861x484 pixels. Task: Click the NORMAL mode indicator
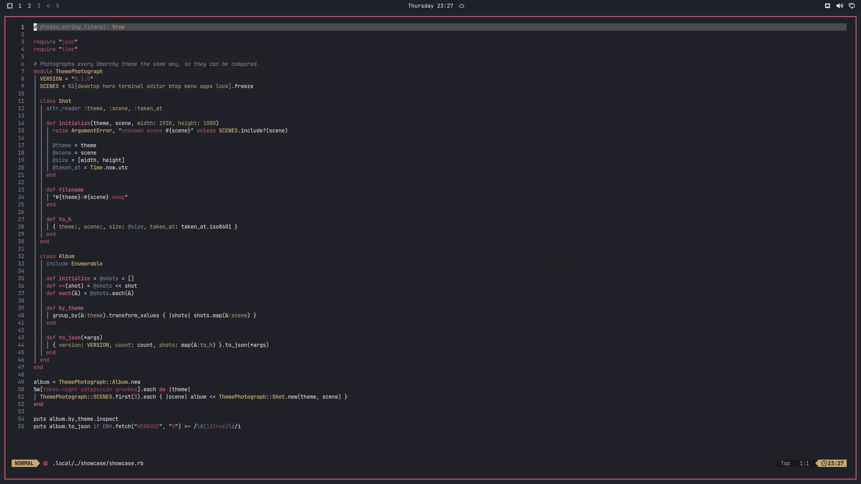click(x=24, y=463)
